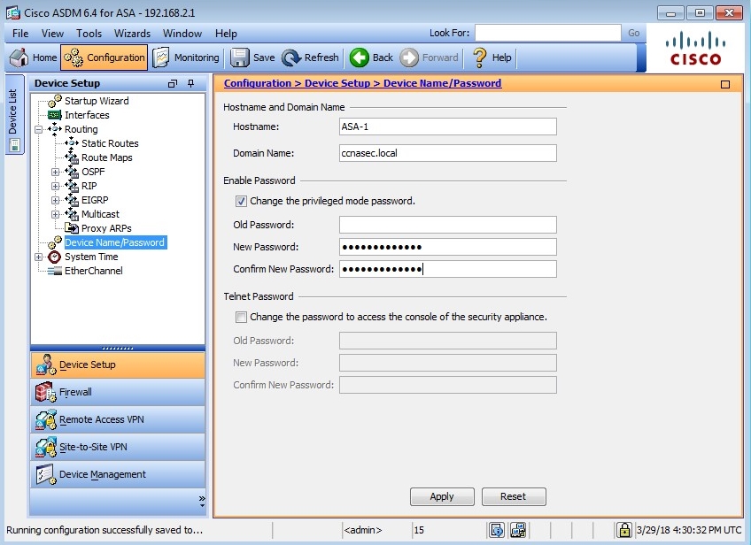This screenshot has width=751, height=545.
Task: Switch to the Firewall navigation pane
Action: click(118, 392)
